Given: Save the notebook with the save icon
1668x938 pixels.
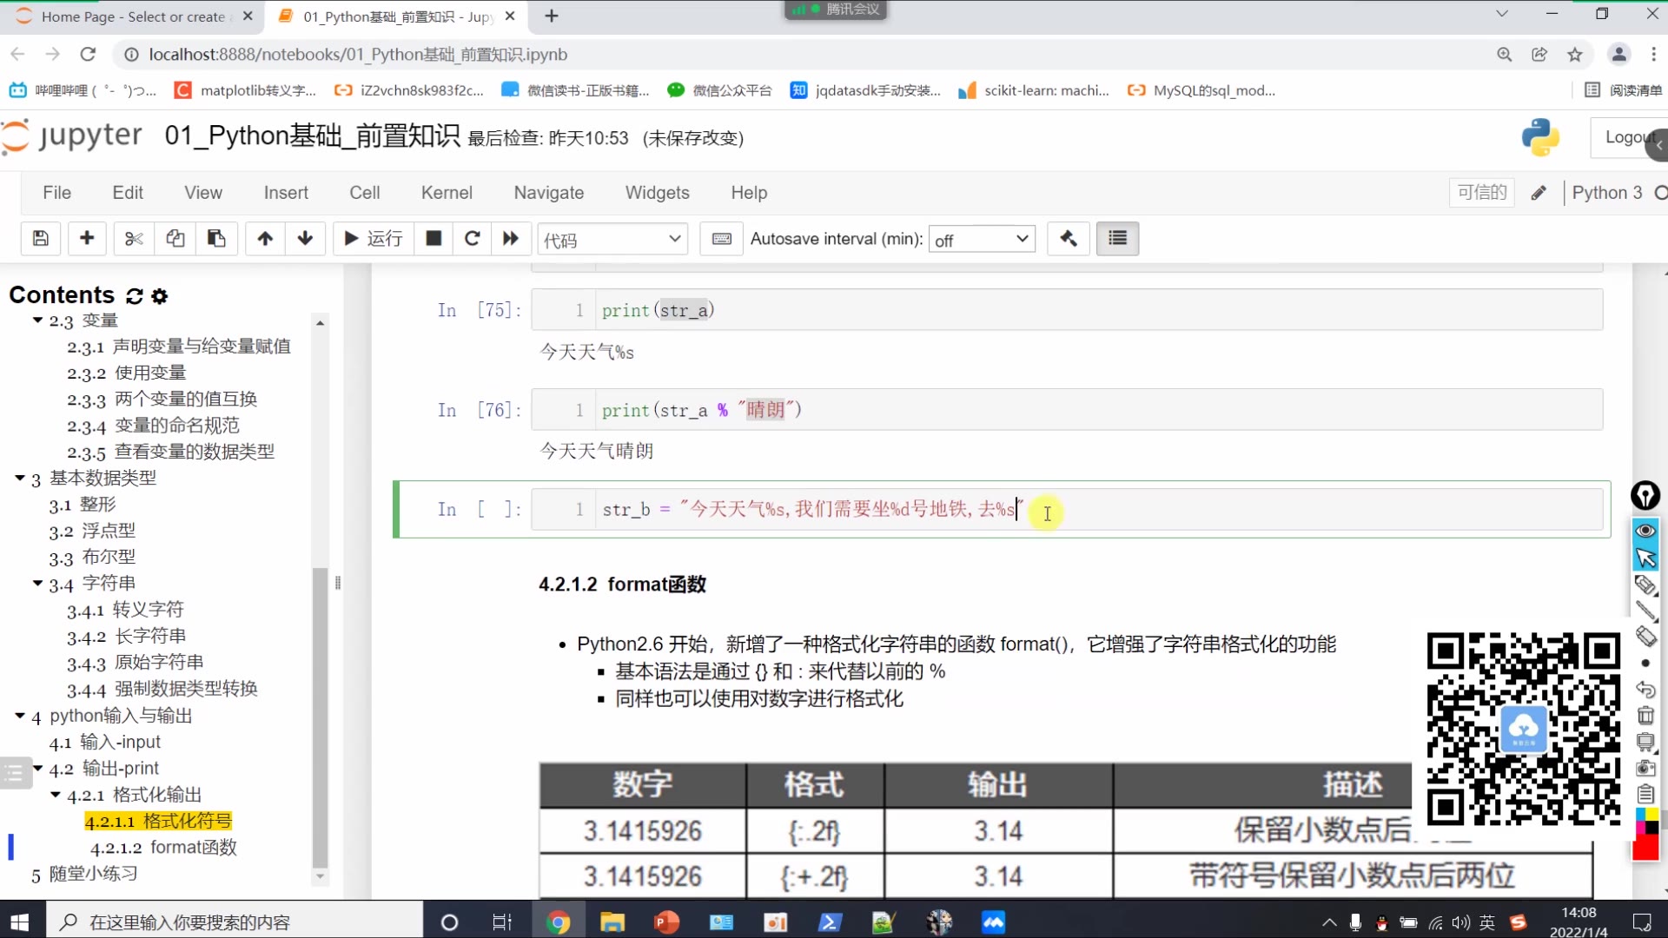Looking at the screenshot, I should point(40,238).
